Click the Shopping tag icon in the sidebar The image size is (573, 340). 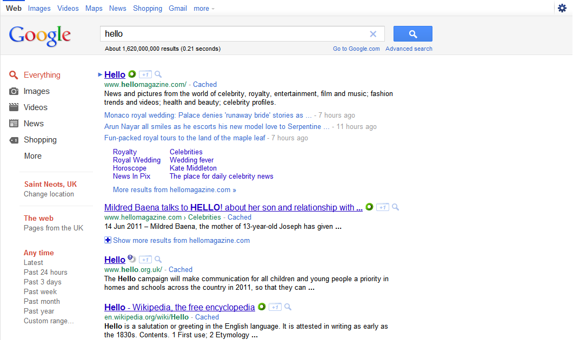coord(14,140)
